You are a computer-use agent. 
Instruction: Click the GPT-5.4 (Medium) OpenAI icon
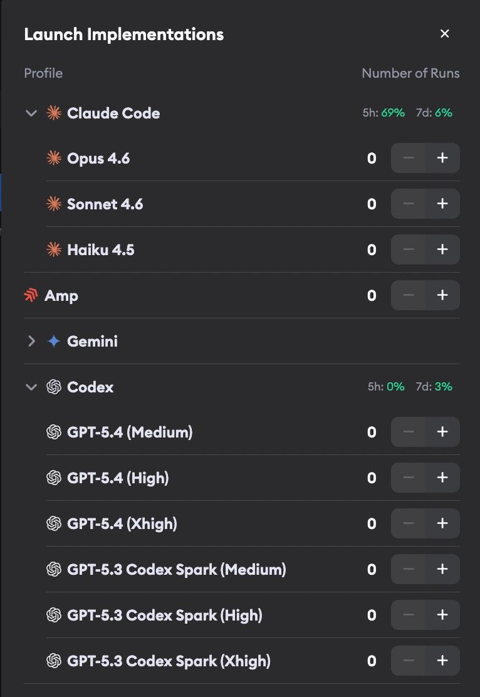point(53,432)
